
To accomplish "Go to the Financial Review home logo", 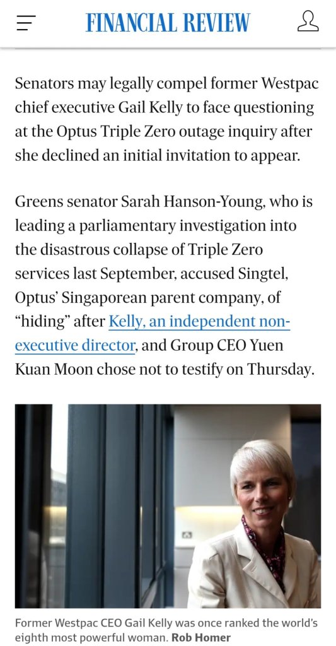I will click(168, 22).
